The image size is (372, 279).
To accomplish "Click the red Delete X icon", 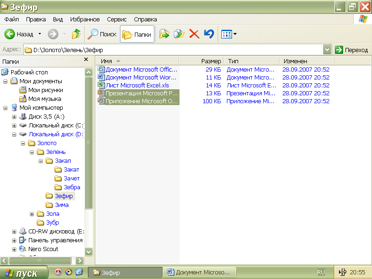I will [x=194, y=34].
